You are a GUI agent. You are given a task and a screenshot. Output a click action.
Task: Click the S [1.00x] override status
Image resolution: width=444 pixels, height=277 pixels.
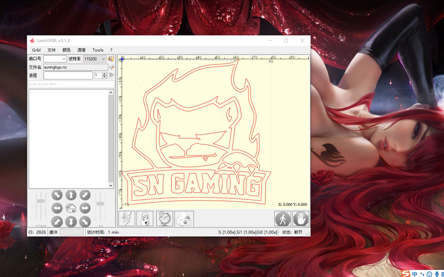[227, 232]
